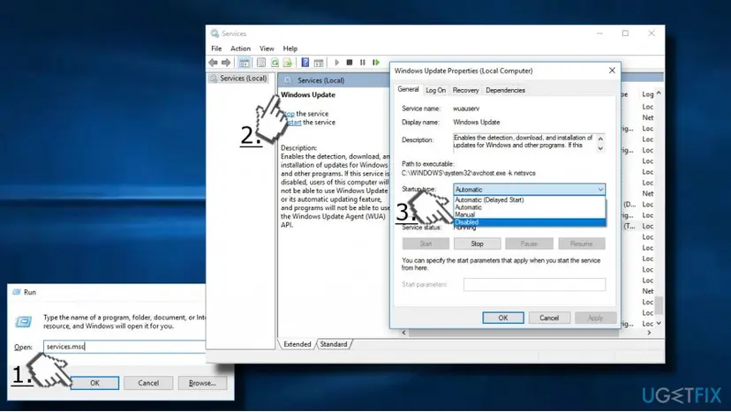Click Browse... in the Run dialog
731x412 pixels.
point(202,383)
